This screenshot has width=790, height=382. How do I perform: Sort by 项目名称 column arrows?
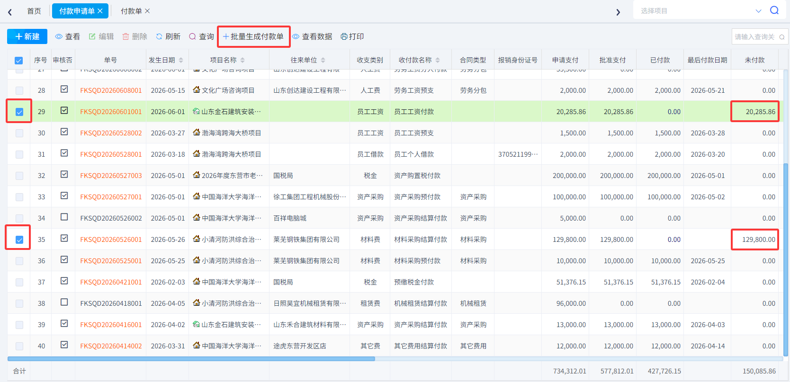point(242,60)
